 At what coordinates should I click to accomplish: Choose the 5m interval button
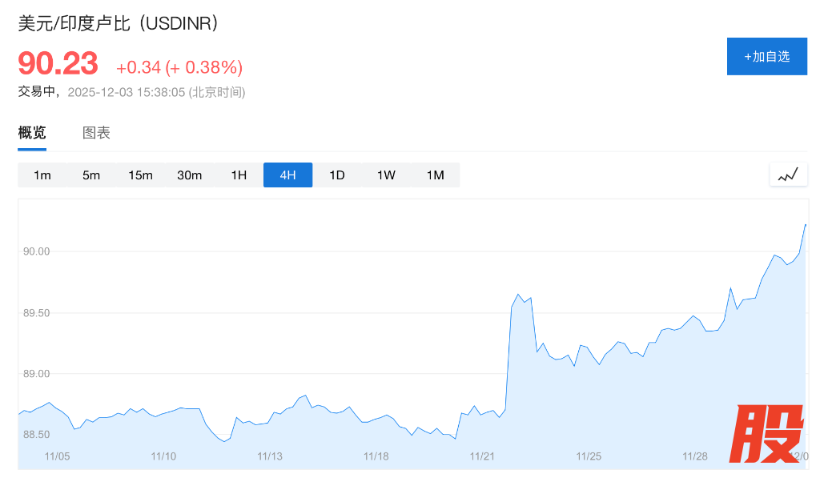91,175
